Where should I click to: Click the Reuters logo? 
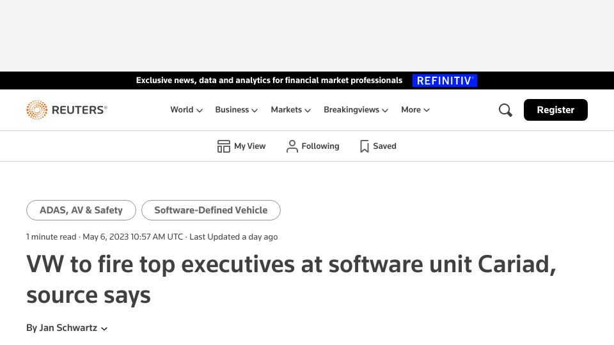(x=67, y=110)
